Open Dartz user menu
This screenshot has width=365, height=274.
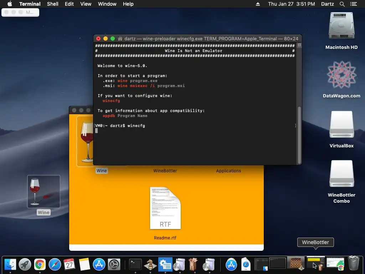point(328,4)
